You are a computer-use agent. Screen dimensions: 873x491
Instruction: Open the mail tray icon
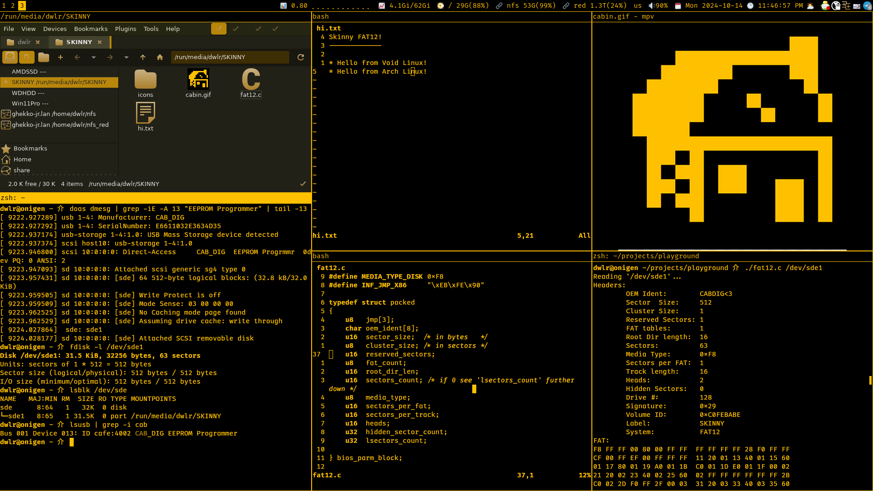coord(825,5)
